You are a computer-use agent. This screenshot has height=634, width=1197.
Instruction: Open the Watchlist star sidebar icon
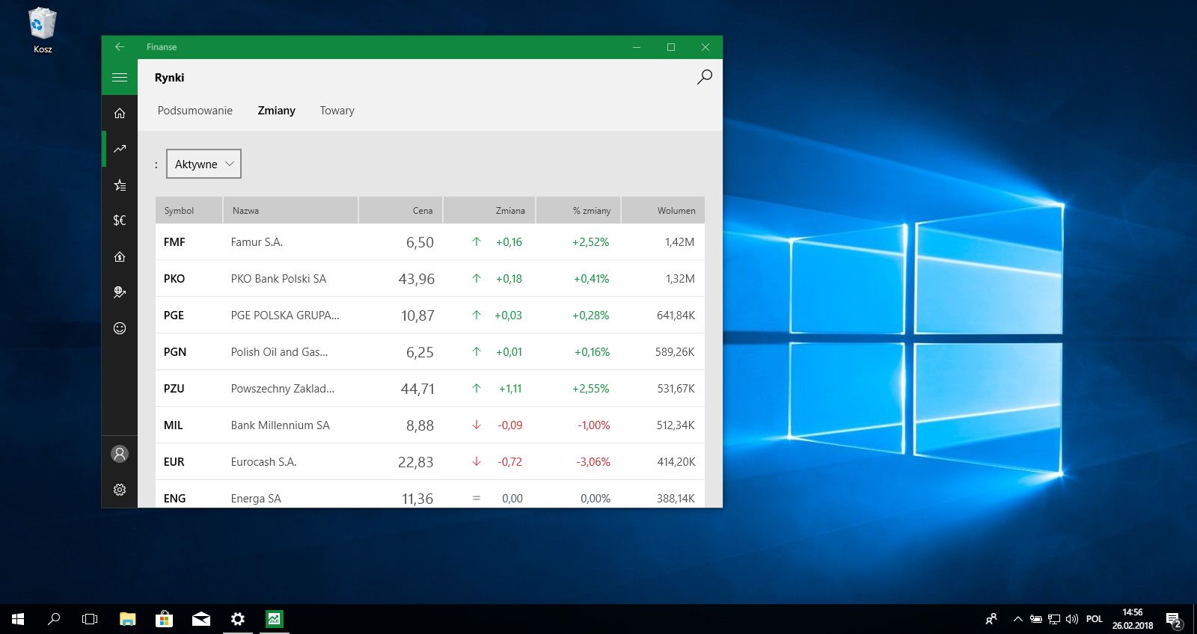(120, 185)
